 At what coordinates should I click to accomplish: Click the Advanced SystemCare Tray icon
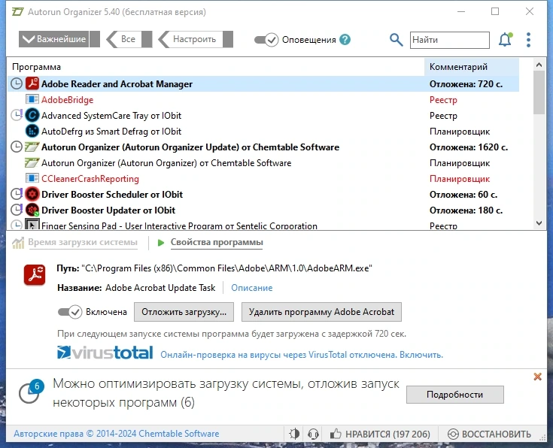click(32, 115)
